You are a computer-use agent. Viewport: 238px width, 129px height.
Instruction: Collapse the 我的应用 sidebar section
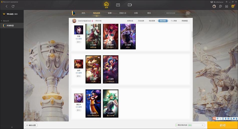coord(5,21)
